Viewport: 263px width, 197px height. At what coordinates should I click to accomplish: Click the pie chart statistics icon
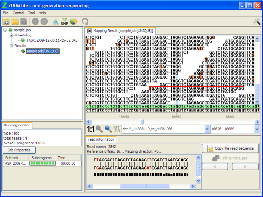click(x=74, y=21)
